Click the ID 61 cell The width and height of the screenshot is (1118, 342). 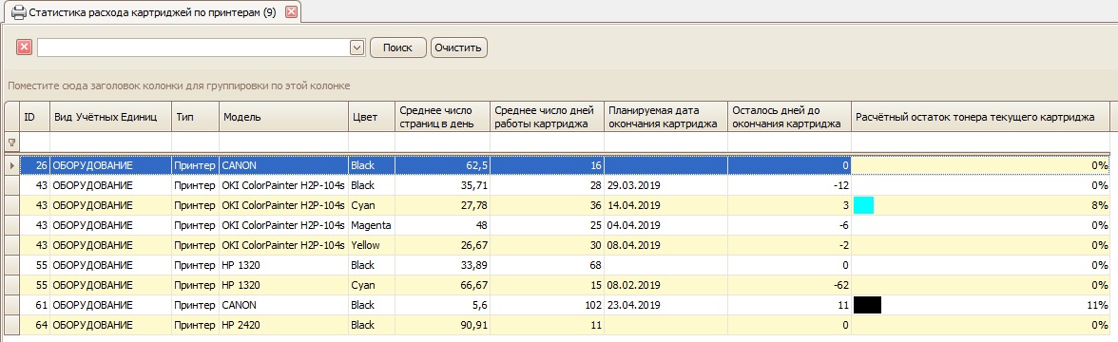tap(35, 305)
